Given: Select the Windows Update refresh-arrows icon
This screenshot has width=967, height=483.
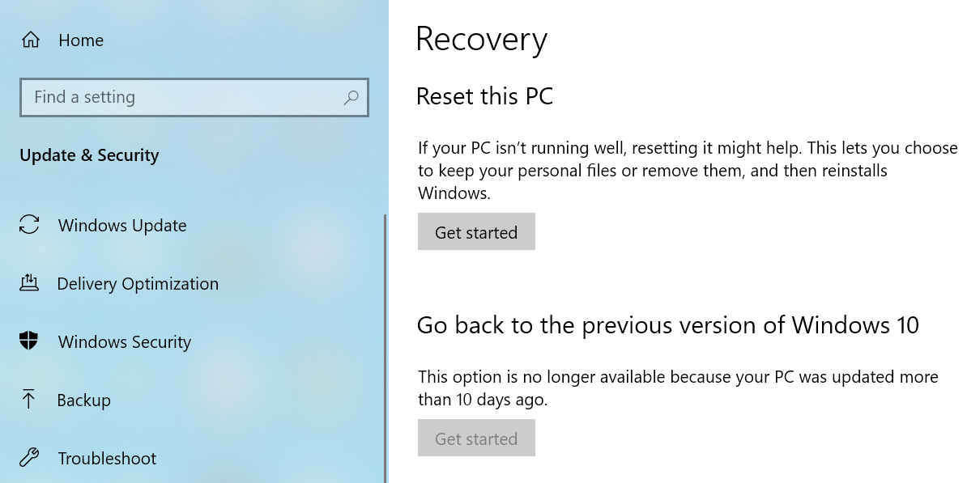Looking at the screenshot, I should click(x=29, y=225).
